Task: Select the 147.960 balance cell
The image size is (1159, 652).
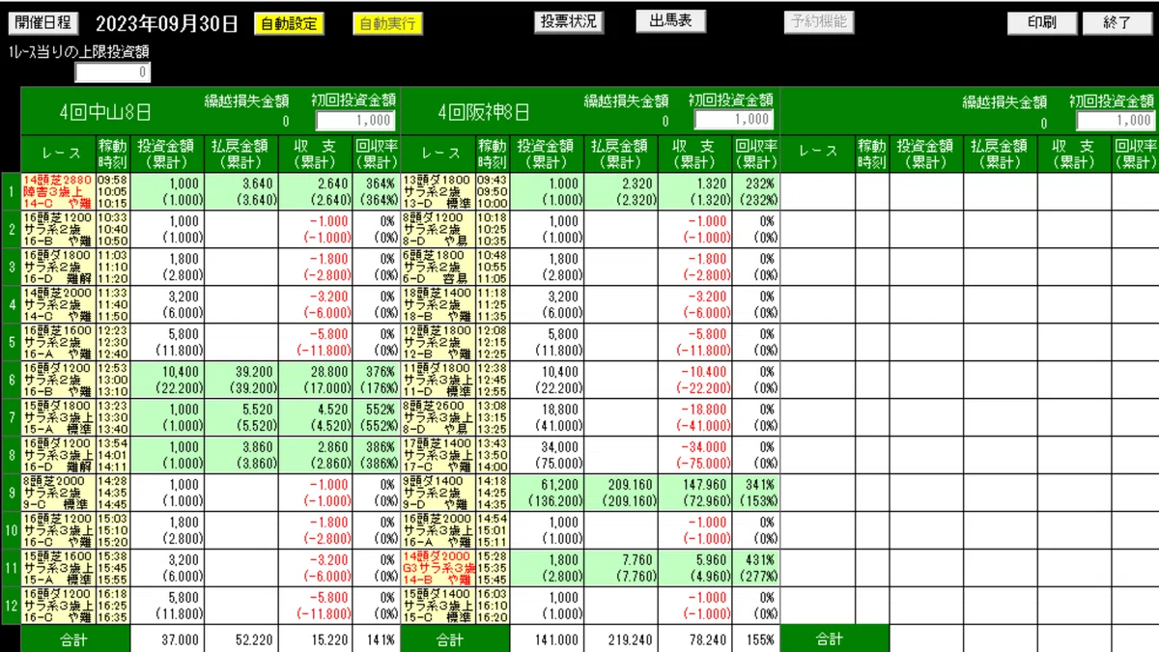Action: click(695, 494)
